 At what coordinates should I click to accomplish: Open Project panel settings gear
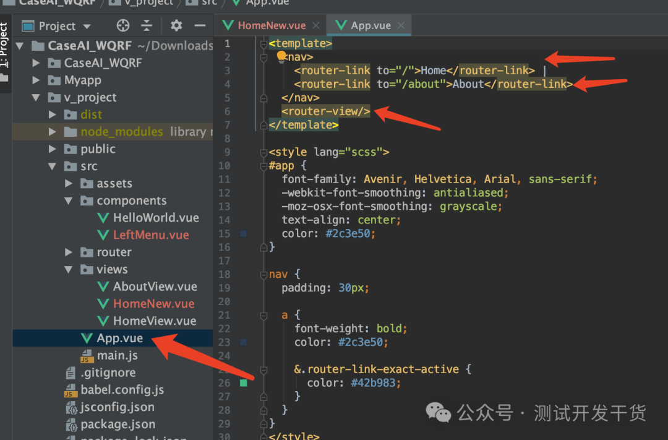176,25
